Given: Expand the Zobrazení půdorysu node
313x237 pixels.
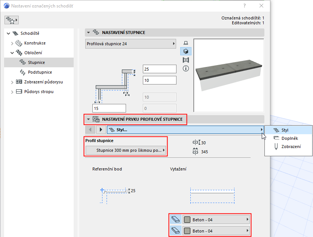Looking at the screenshot, I should click(12, 82).
